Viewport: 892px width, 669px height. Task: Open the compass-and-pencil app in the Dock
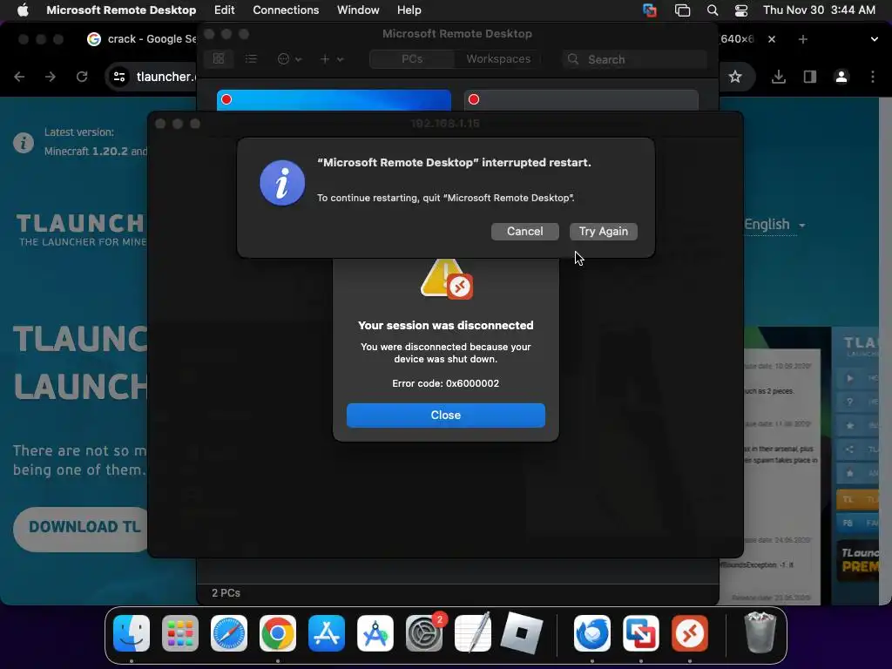375,633
